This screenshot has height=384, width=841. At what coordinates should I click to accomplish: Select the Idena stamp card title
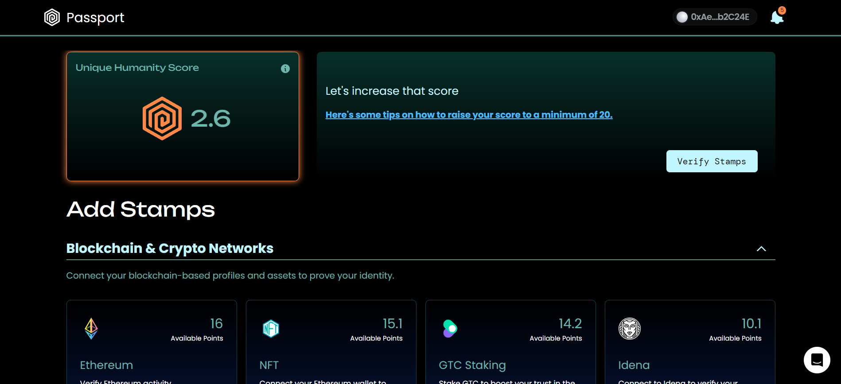pyautogui.click(x=634, y=365)
